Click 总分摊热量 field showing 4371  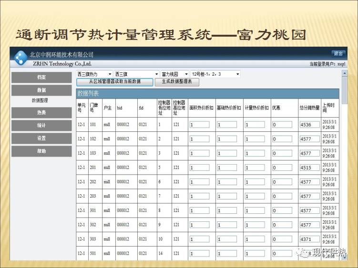point(309,239)
